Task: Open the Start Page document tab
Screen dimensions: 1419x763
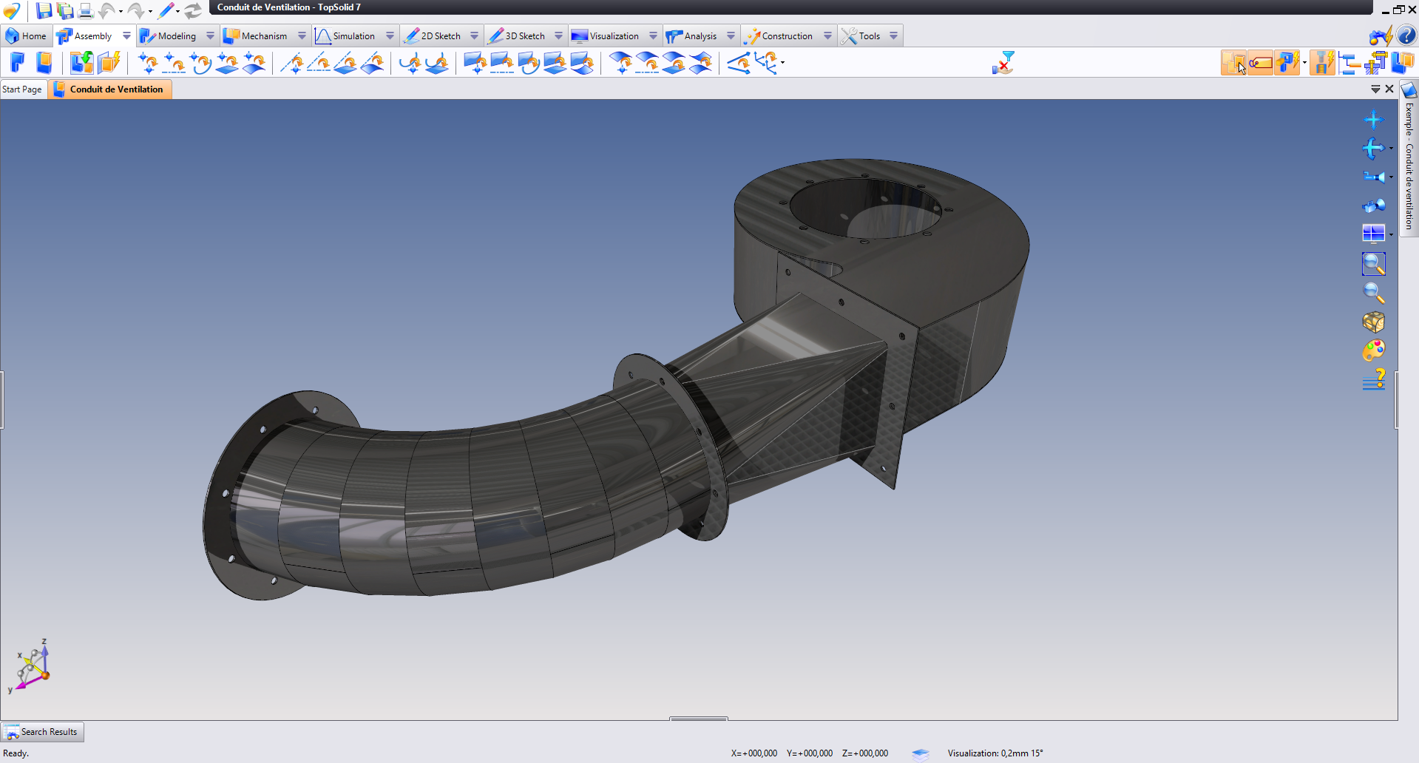Action: point(22,89)
